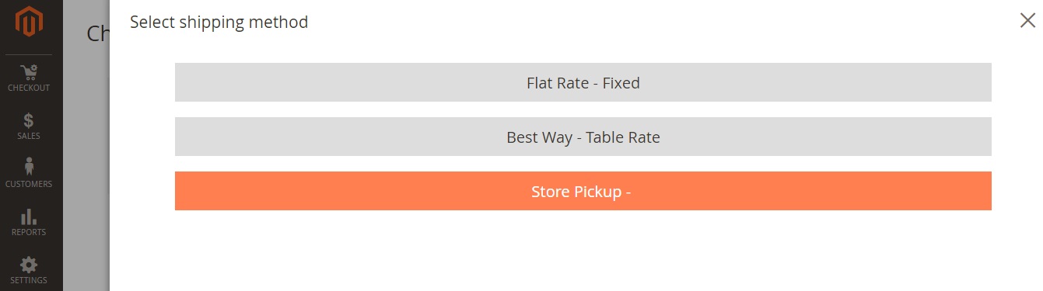Click the 'Select shipping method' dialog title
1043x291 pixels.
tap(219, 23)
